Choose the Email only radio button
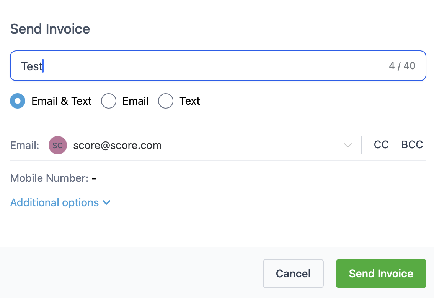This screenshot has width=434, height=298. (109, 101)
